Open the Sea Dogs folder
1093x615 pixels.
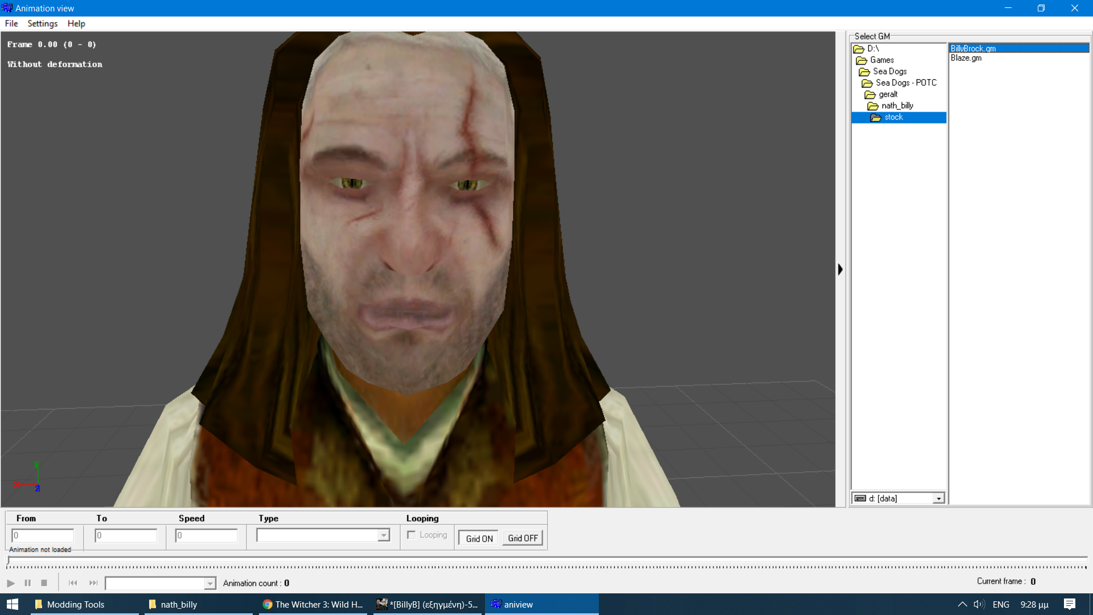point(890,71)
